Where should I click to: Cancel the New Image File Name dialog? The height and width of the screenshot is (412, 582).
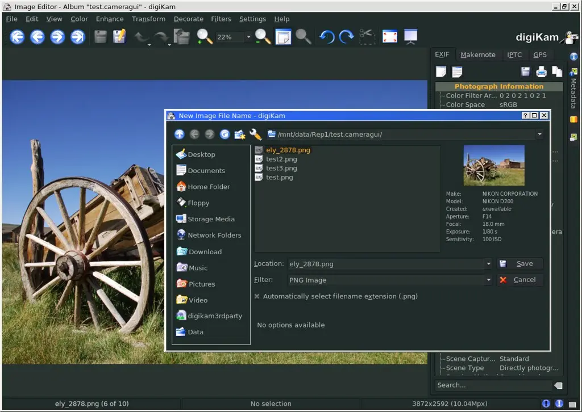point(519,280)
